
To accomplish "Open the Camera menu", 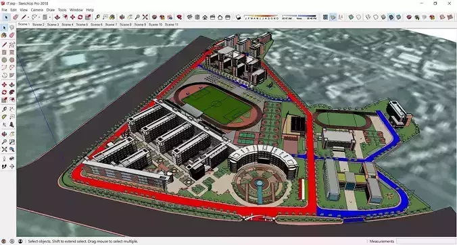I will click(37, 9).
